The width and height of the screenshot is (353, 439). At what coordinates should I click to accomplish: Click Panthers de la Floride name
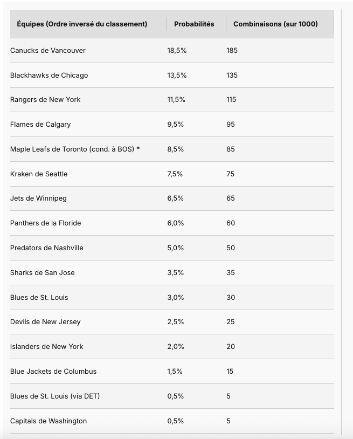coord(45,223)
